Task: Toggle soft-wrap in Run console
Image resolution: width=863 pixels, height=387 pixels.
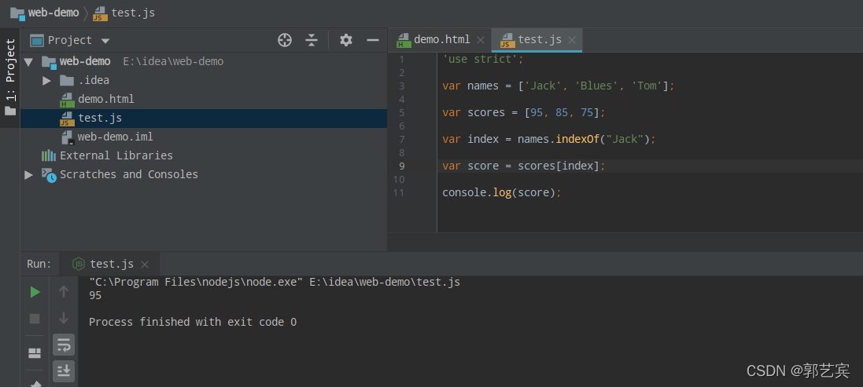Action: [x=64, y=345]
